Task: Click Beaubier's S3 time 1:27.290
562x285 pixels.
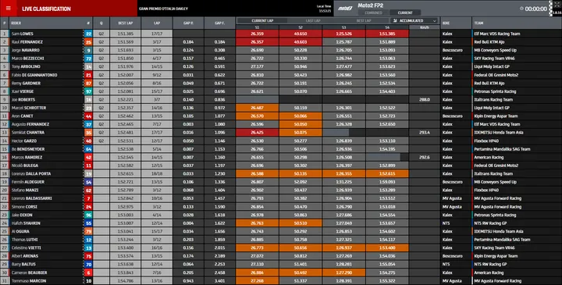Action: tap(343, 273)
